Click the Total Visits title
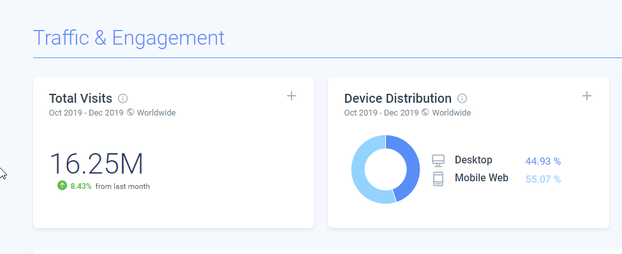Screen dimensions: 622x254 pyautogui.click(x=80, y=98)
